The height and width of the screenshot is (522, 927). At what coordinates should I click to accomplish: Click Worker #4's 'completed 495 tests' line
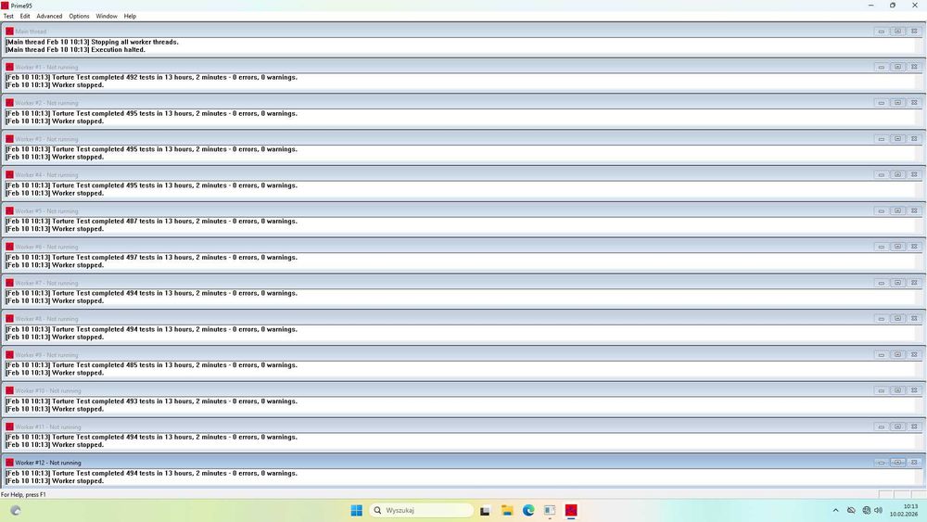pyautogui.click(x=151, y=185)
